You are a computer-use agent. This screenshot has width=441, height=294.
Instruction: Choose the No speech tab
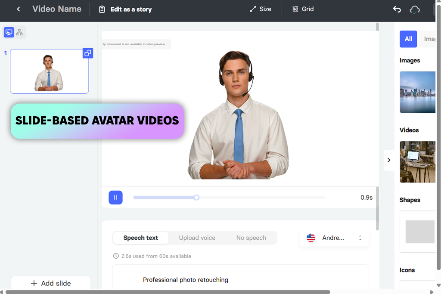pyautogui.click(x=251, y=238)
